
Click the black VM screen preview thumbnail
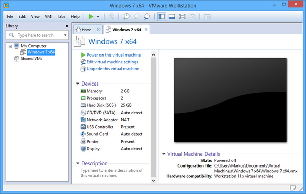pyautogui.click(x=231, y=100)
